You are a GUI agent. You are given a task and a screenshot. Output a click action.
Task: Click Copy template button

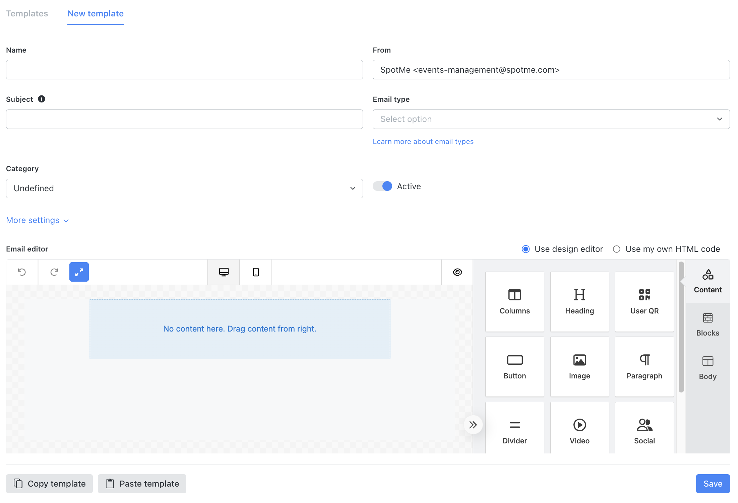coord(49,484)
